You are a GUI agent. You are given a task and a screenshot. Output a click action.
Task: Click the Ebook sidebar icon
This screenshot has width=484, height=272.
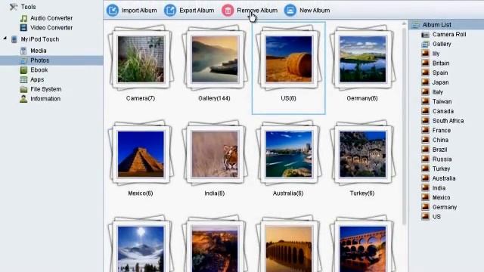(23, 70)
